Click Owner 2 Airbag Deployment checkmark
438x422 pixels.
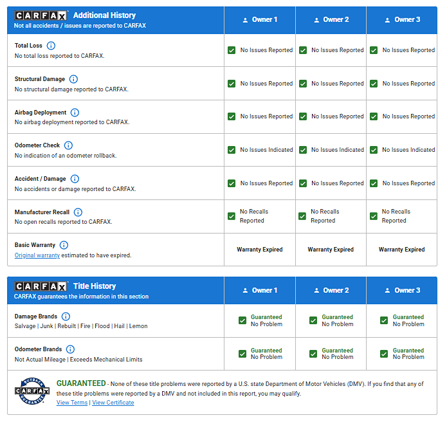pos(302,116)
